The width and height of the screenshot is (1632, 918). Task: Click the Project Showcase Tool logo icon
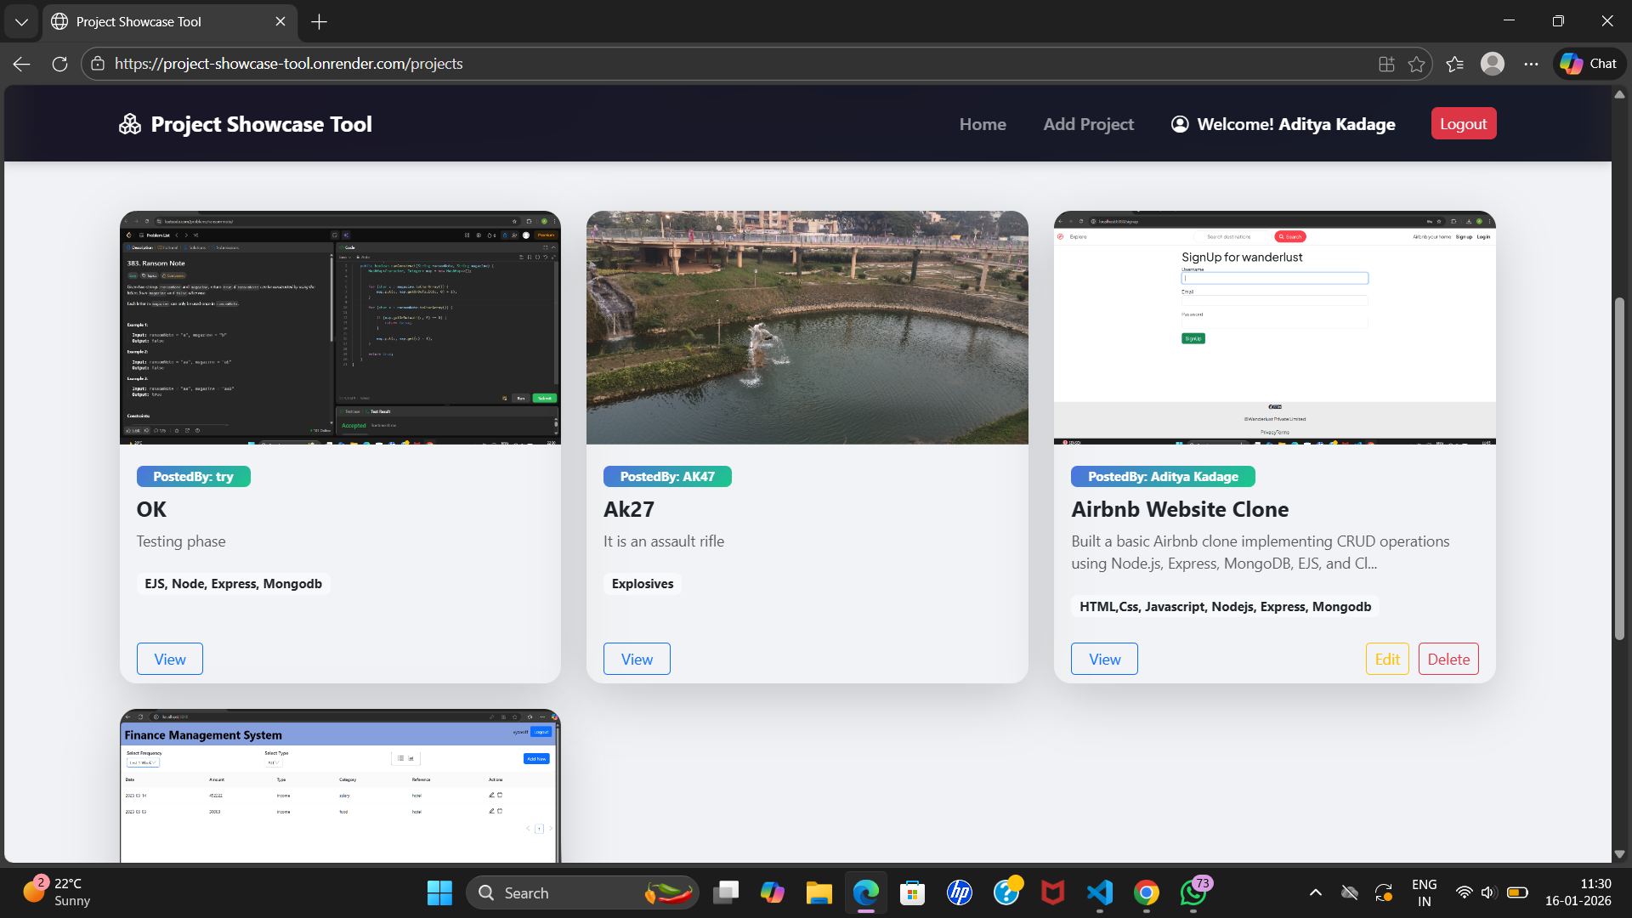click(130, 124)
